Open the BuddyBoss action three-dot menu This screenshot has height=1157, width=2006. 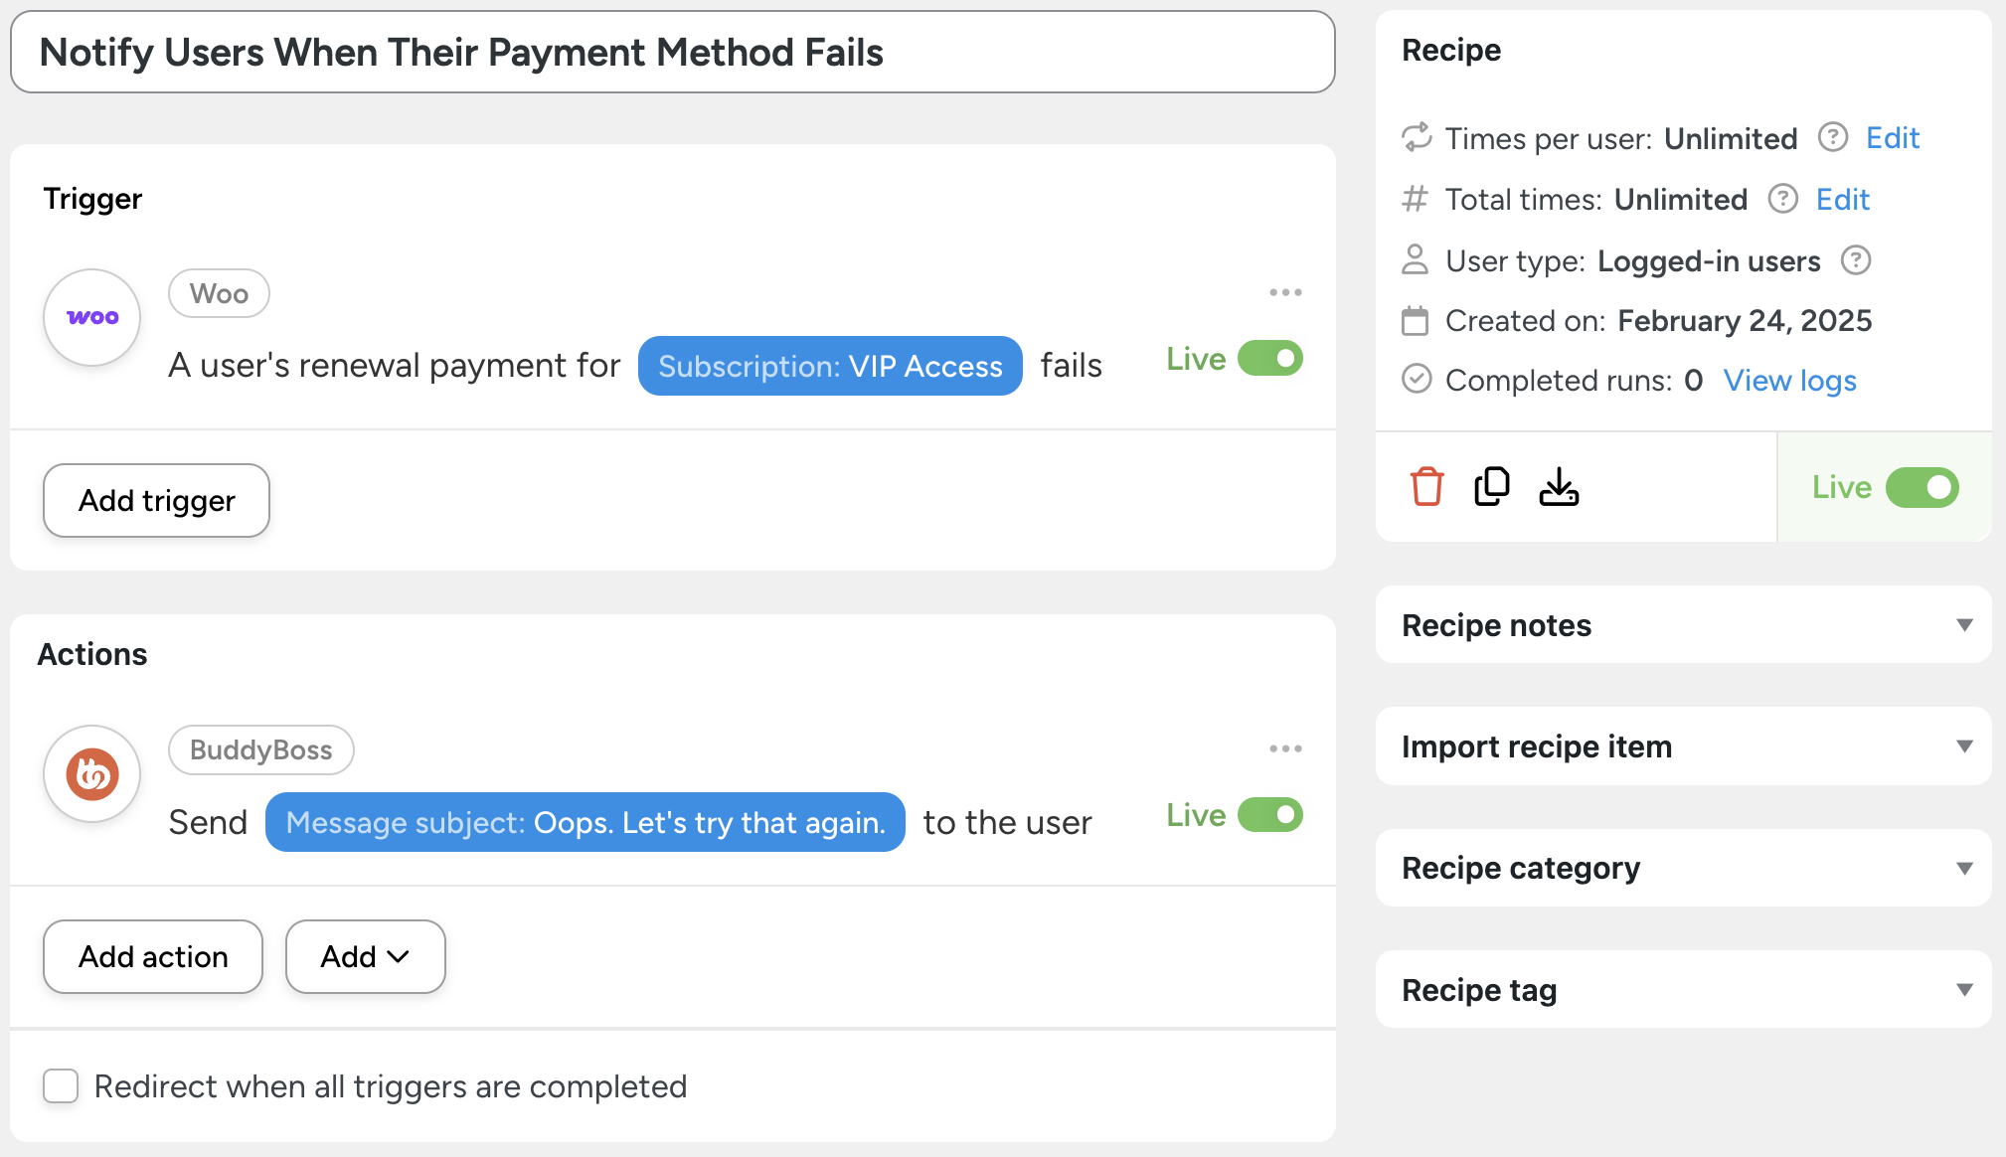[x=1285, y=748]
